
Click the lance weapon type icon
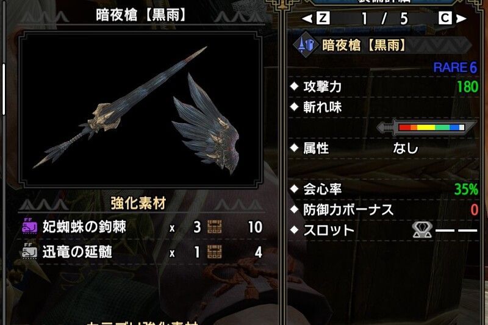point(306,46)
